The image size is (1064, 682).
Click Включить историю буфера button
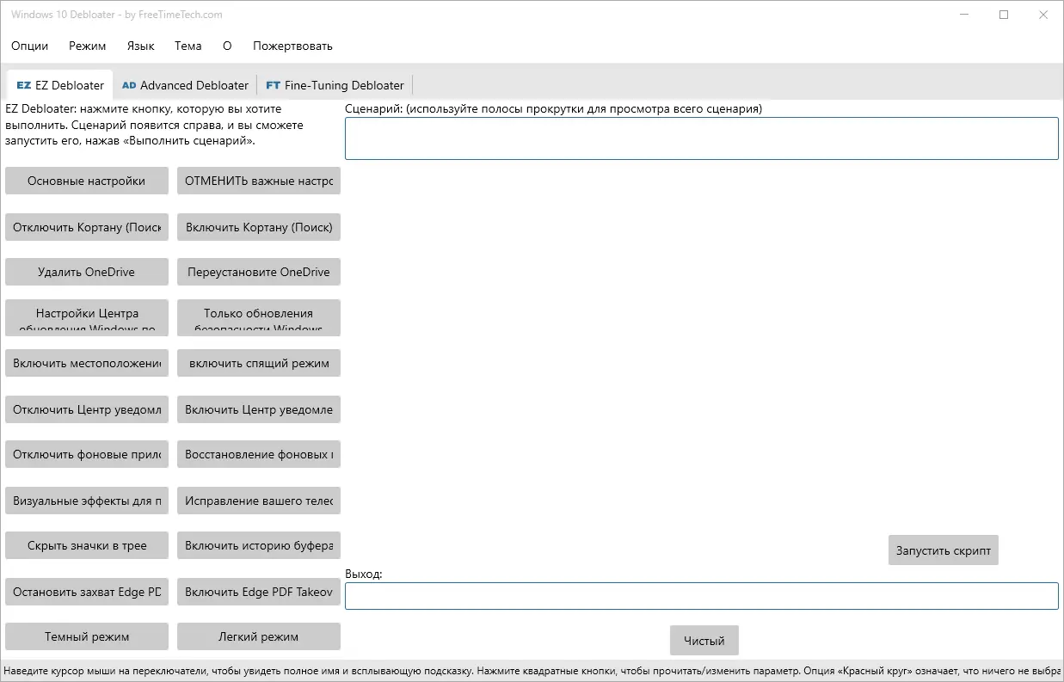[x=259, y=545]
